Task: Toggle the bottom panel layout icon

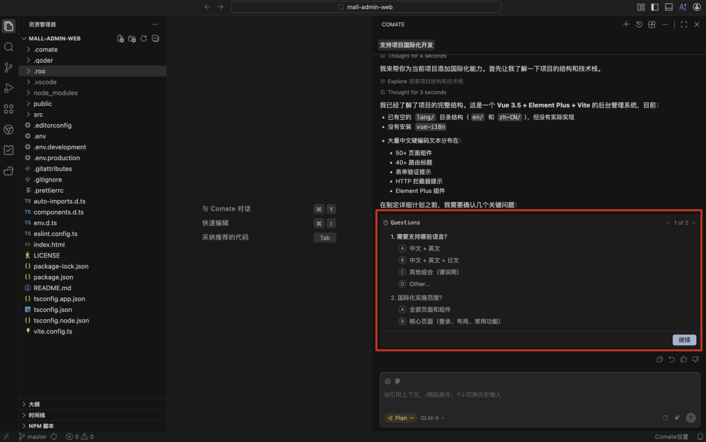Action: click(669, 7)
